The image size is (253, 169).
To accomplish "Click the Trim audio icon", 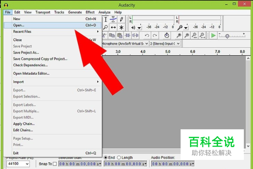I will click(127, 35).
